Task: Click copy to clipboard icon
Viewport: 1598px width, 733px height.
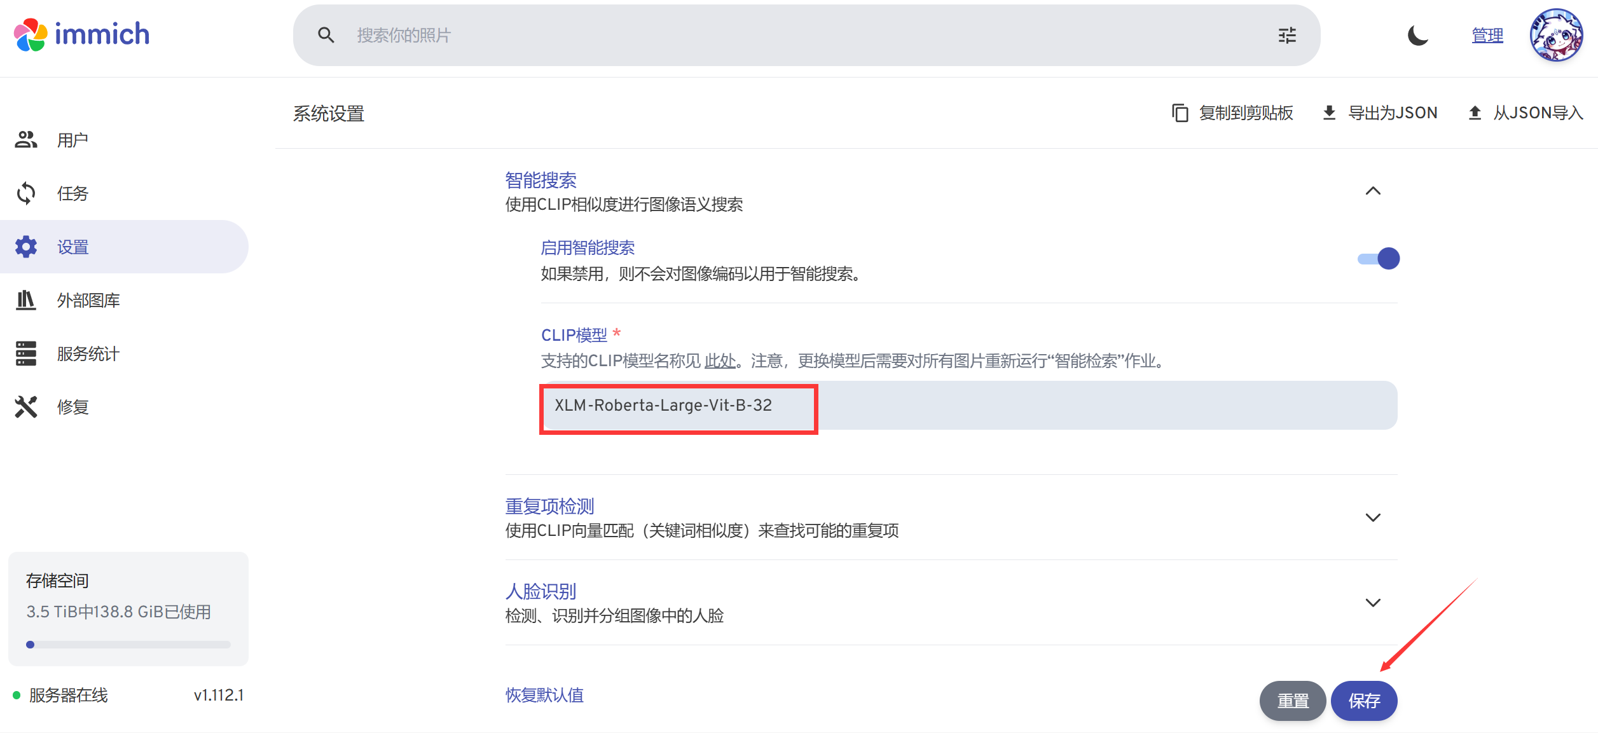Action: 1180,113
